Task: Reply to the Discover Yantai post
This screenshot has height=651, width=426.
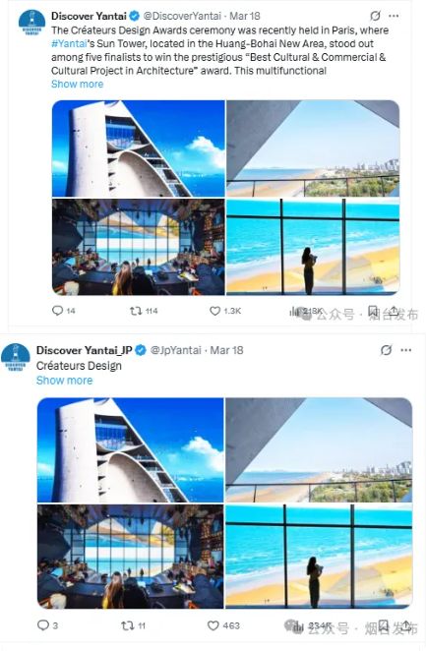Action: [x=57, y=311]
